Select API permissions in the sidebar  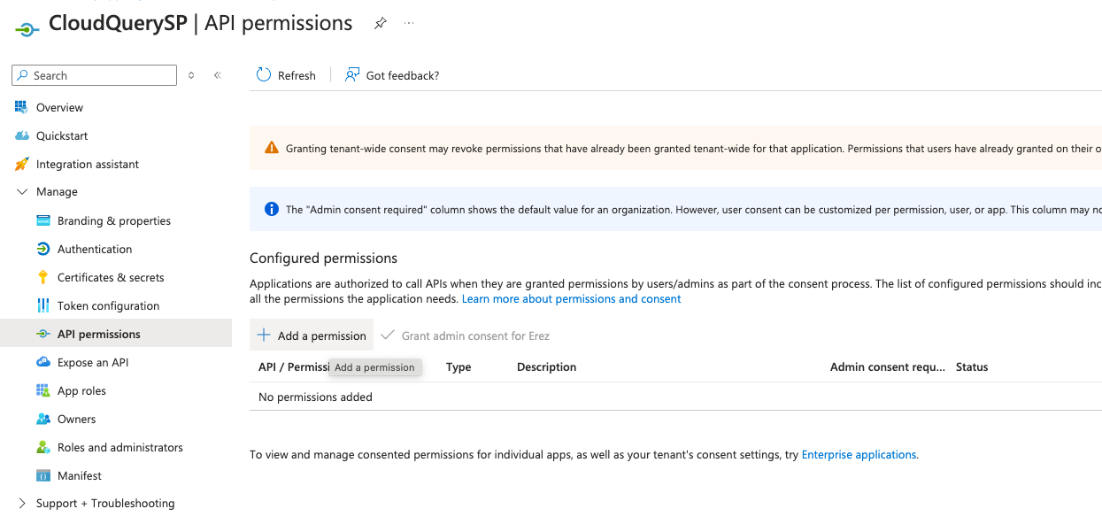tap(116, 334)
